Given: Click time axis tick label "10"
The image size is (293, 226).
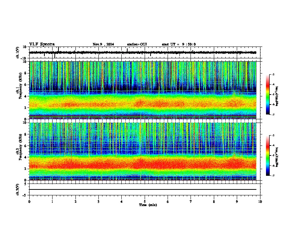Looking at the screenshot, I should tap(260, 202).
